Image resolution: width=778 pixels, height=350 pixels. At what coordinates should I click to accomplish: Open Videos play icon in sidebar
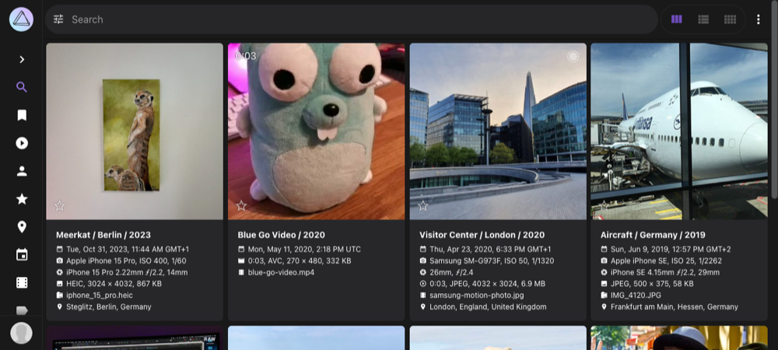point(21,143)
